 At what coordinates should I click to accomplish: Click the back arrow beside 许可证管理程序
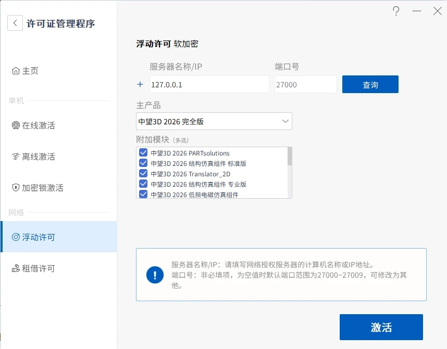(15, 23)
